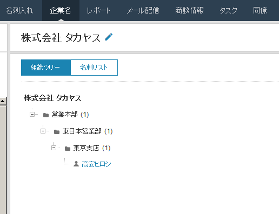Image resolution: width=279 pixels, height=214 pixels.
Task: Open the 高安ヒロシ contact link
Action: (x=96, y=164)
